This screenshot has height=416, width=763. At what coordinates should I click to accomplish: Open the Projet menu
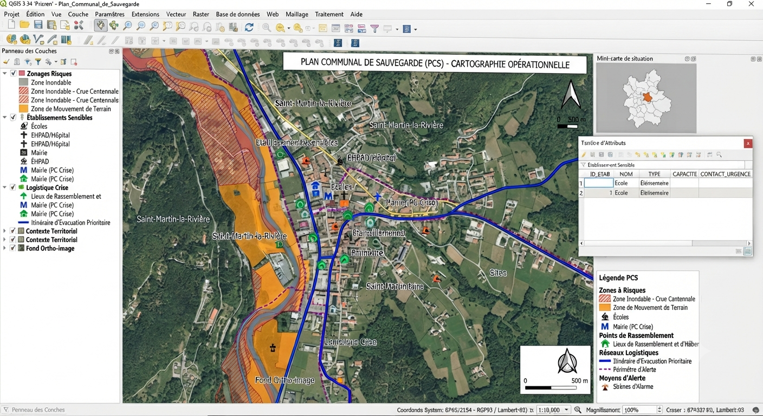[x=11, y=14]
